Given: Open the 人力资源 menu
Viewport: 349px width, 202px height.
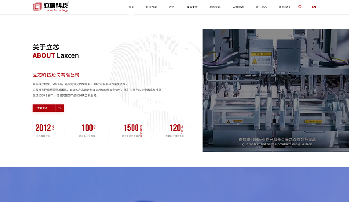Looking at the screenshot, I should pyautogui.click(x=238, y=7).
